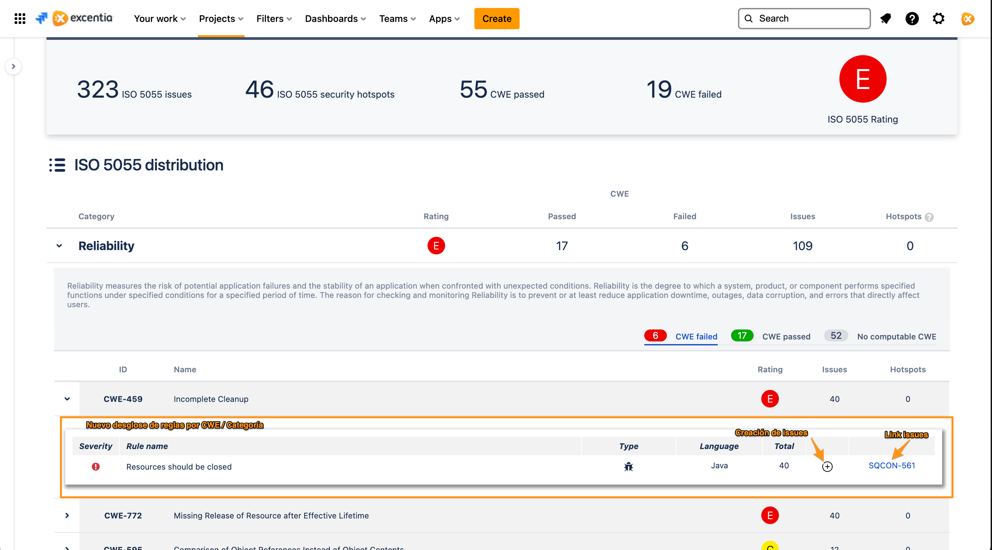The image size is (992, 550).
Task: Click the bug type icon
Action: [x=628, y=467]
